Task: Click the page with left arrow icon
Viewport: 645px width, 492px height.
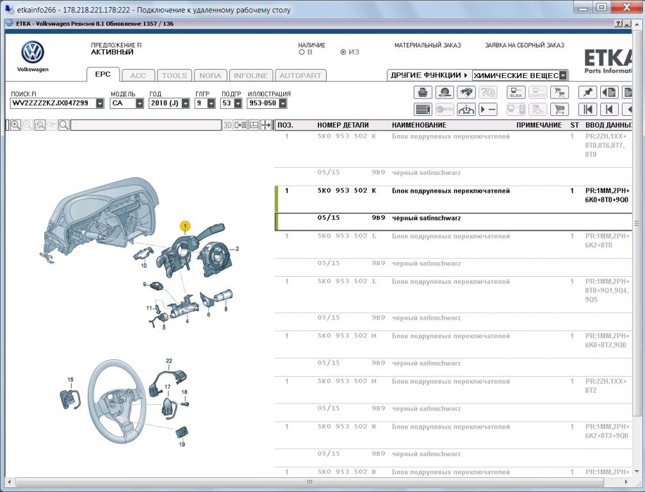Action: [609, 92]
